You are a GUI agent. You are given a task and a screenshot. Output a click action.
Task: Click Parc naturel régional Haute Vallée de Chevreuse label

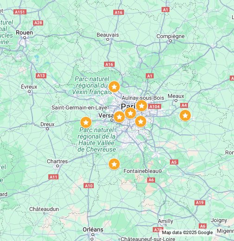[97, 140]
